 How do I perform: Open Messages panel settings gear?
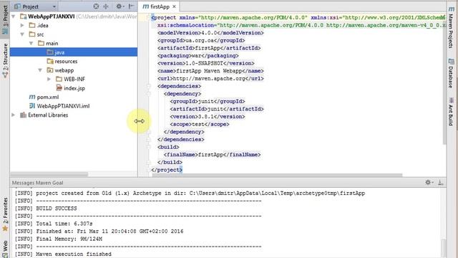(x=429, y=183)
